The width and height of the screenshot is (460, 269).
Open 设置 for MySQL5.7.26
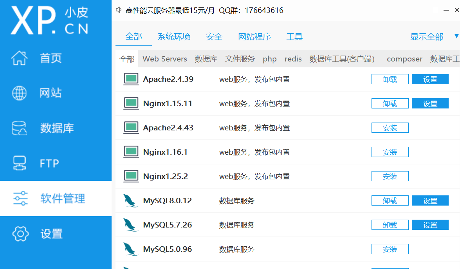430,225
